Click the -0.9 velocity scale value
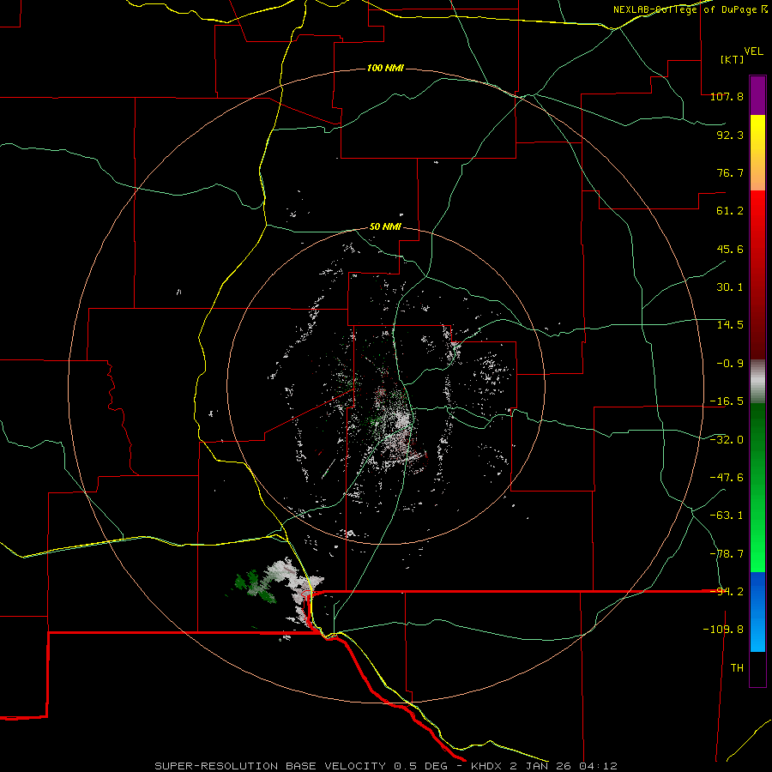772x772 pixels. [730, 364]
